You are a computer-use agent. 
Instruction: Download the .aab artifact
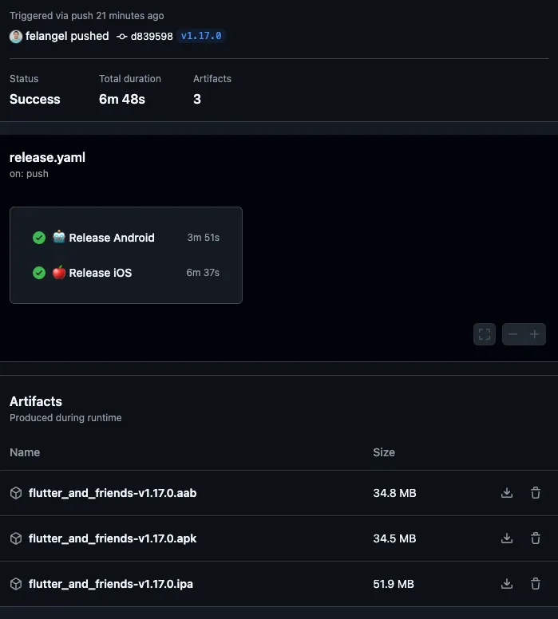507,493
